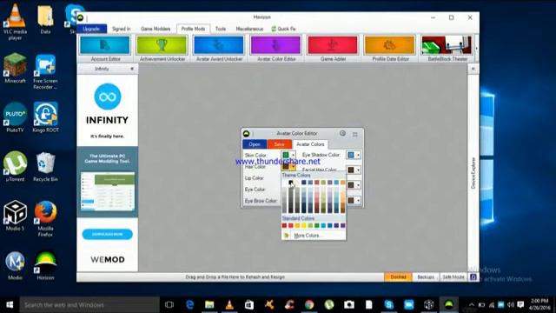The width and height of the screenshot is (556, 313).
Task: Select the Avatar Color Editor ribbon tile
Action: click(276, 49)
